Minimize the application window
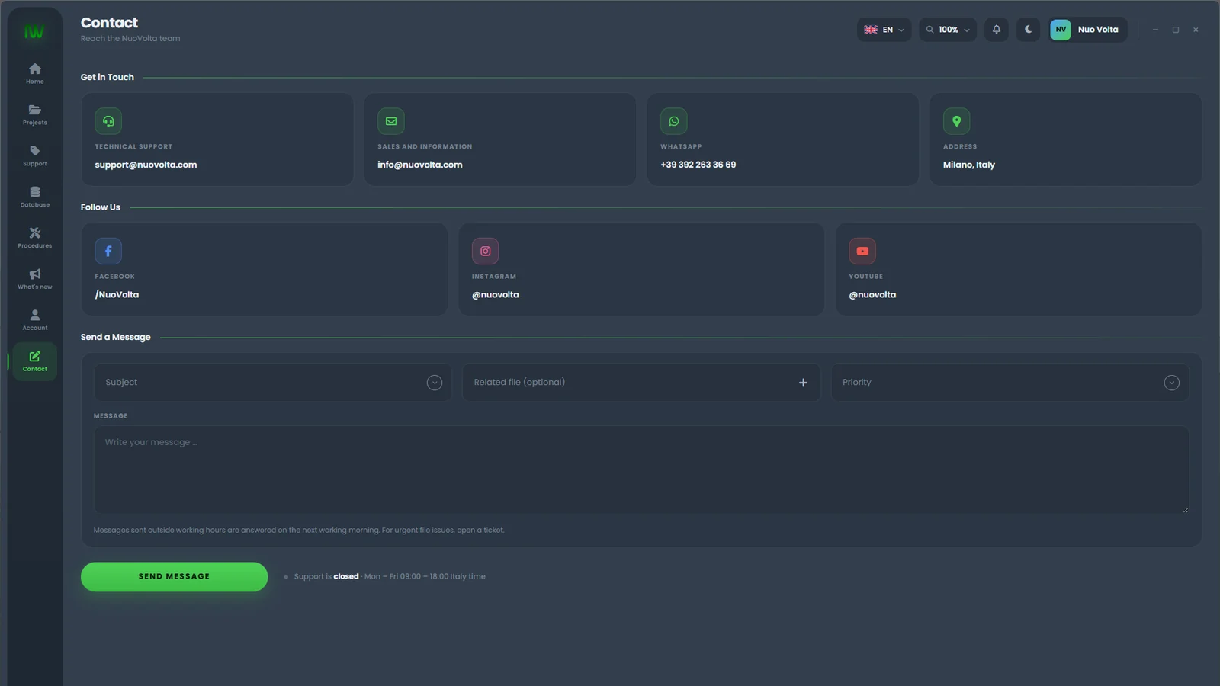The height and width of the screenshot is (686, 1220). [1155, 30]
